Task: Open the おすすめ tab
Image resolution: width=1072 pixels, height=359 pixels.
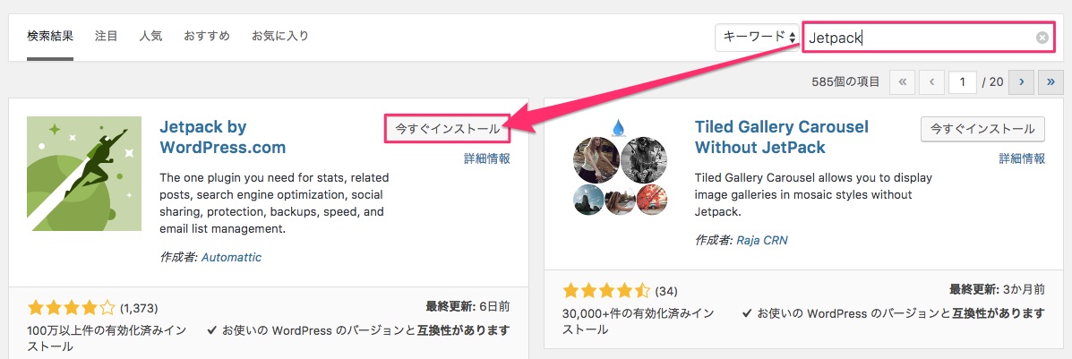Action: click(207, 36)
